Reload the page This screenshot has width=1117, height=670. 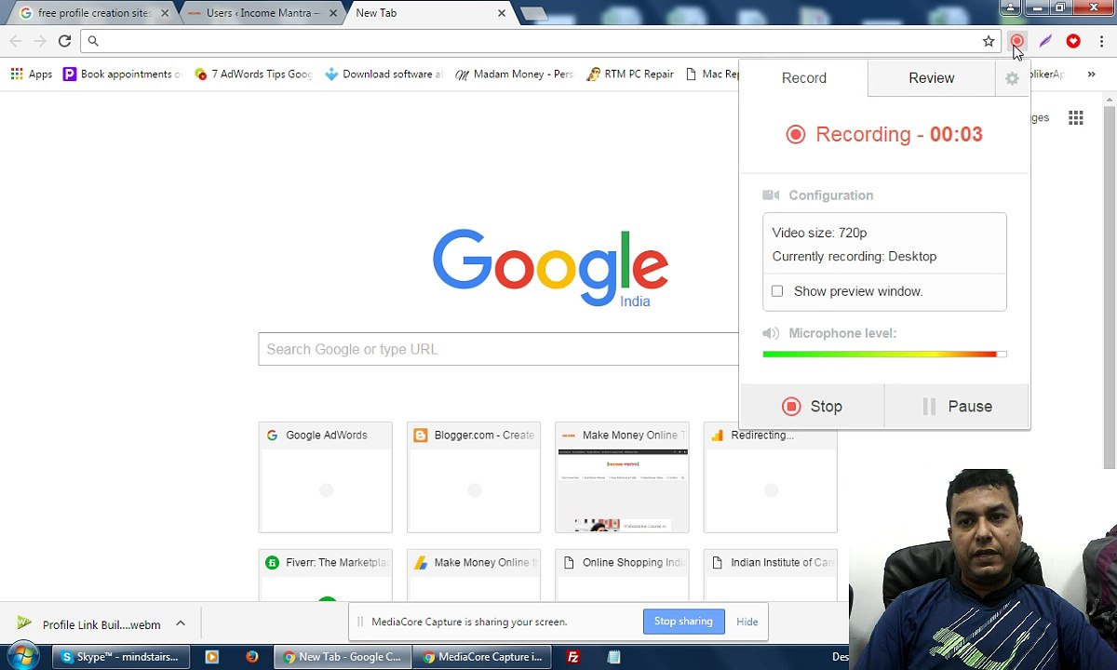coord(64,41)
